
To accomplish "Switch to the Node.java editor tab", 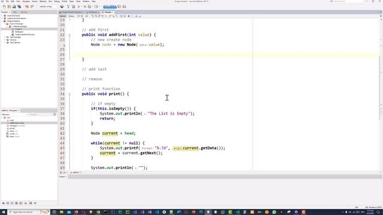I will 93,12.
